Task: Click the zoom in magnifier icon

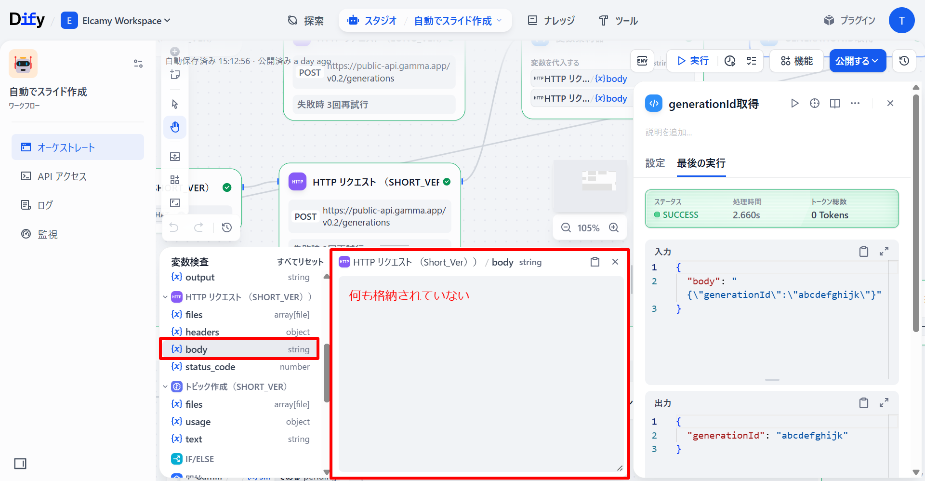Action: (614, 228)
